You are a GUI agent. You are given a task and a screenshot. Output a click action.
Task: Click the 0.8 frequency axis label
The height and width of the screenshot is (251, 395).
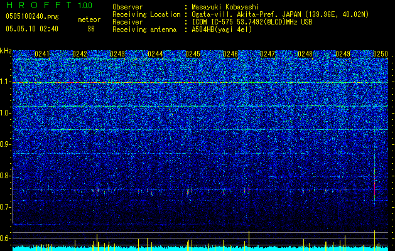[x=6, y=176]
